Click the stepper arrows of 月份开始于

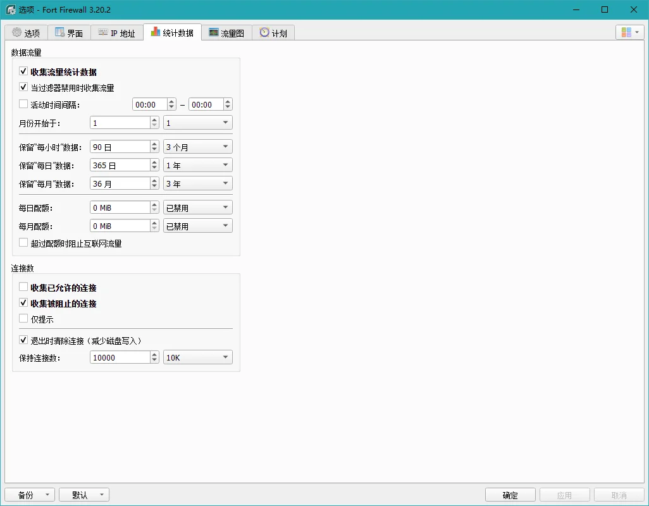(x=154, y=123)
